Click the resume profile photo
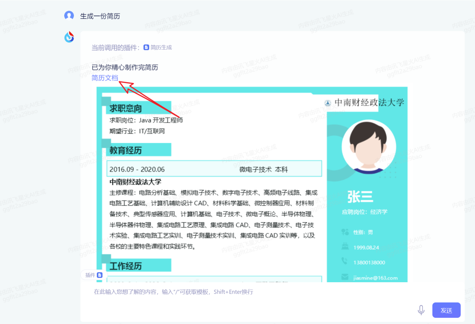The height and width of the screenshot is (324, 475). [x=369, y=147]
